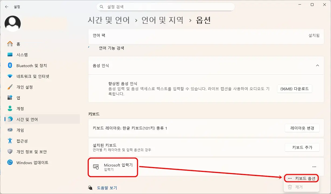Screen dimensions: 331x194
Task: Navigate to 언어 및 지역 breadcrumb
Action: tap(163, 20)
